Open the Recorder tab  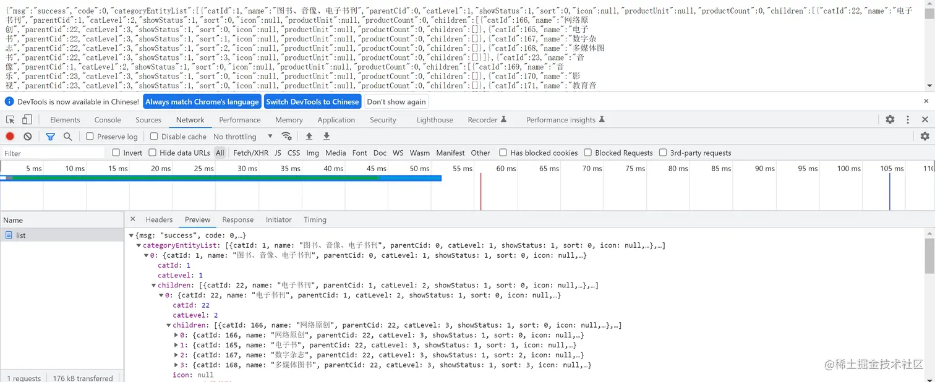[487, 120]
